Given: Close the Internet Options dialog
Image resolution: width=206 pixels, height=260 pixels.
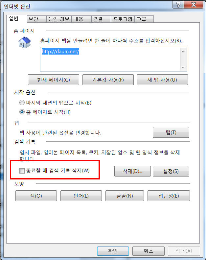Looking at the screenshot, I should [x=194, y=5].
